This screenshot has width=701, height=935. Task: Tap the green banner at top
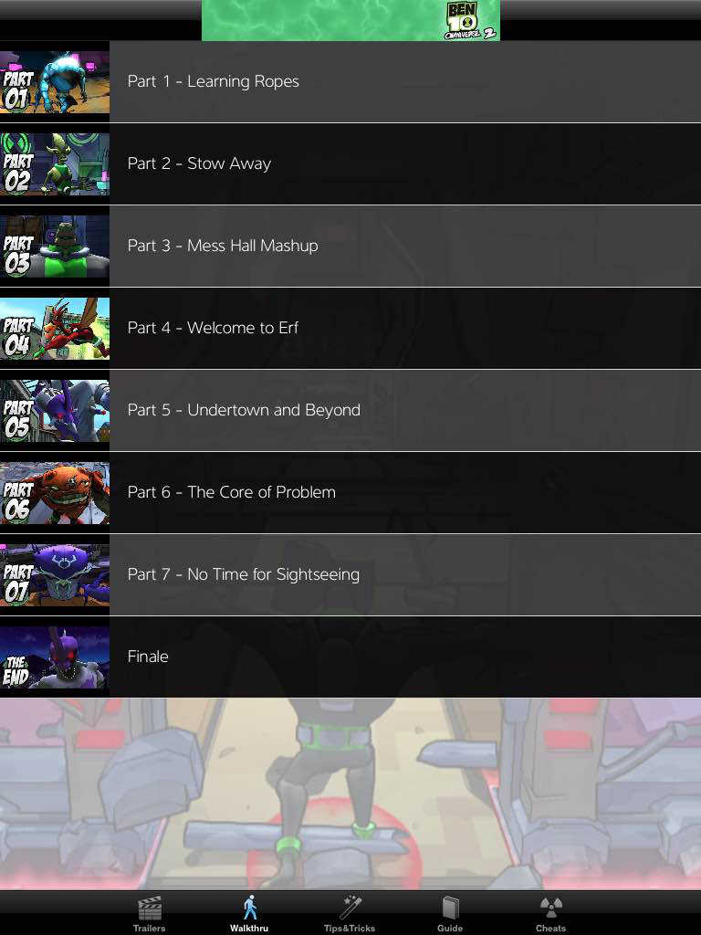pyautogui.click(x=350, y=20)
